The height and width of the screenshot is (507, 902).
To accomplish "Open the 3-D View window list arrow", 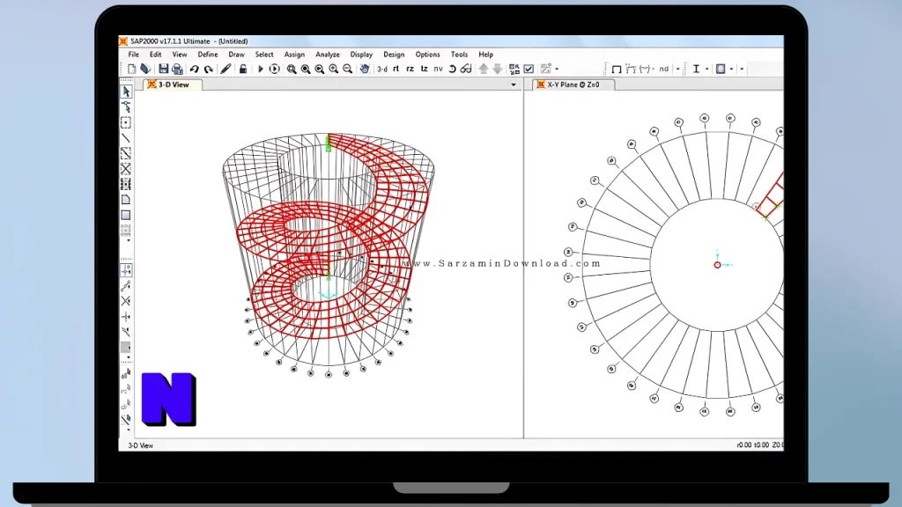I will [x=514, y=84].
